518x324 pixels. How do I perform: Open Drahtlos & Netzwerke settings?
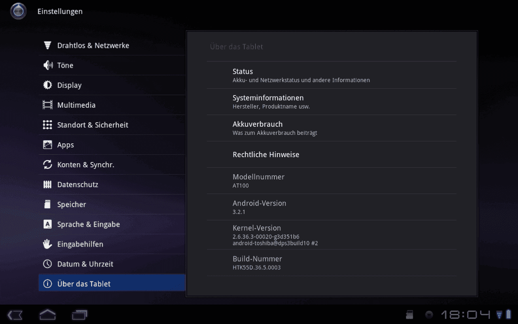(x=112, y=45)
